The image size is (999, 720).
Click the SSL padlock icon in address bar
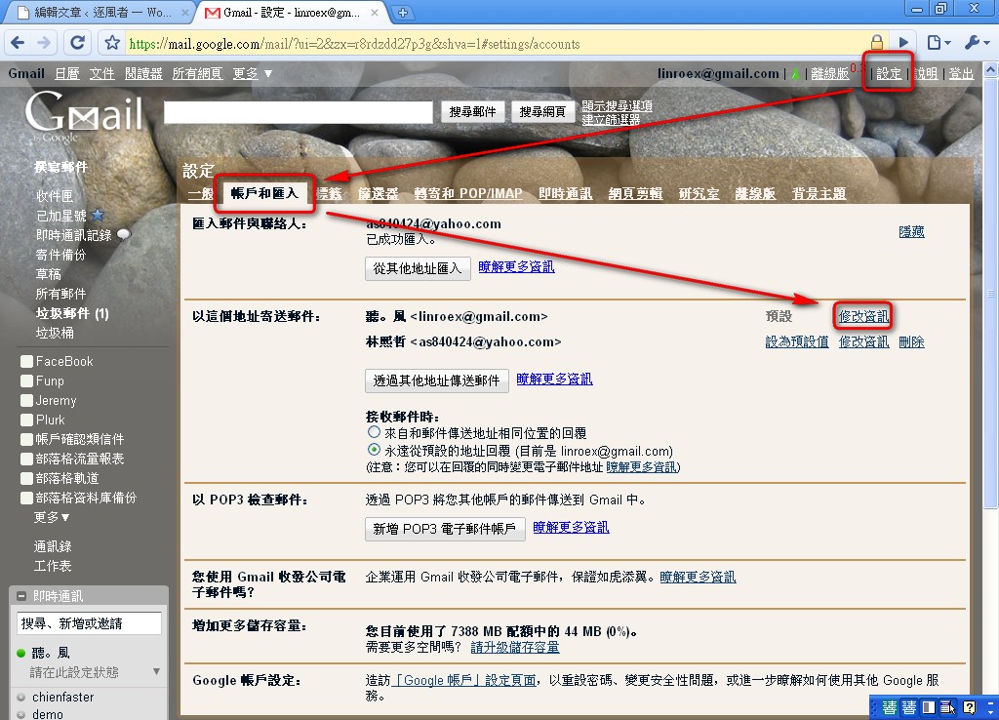[877, 43]
